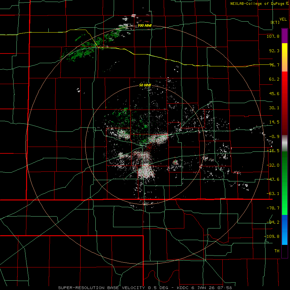Click the -94.2 velocity scale value
This screenshot has width=290, height=290.
pos(273,222)
